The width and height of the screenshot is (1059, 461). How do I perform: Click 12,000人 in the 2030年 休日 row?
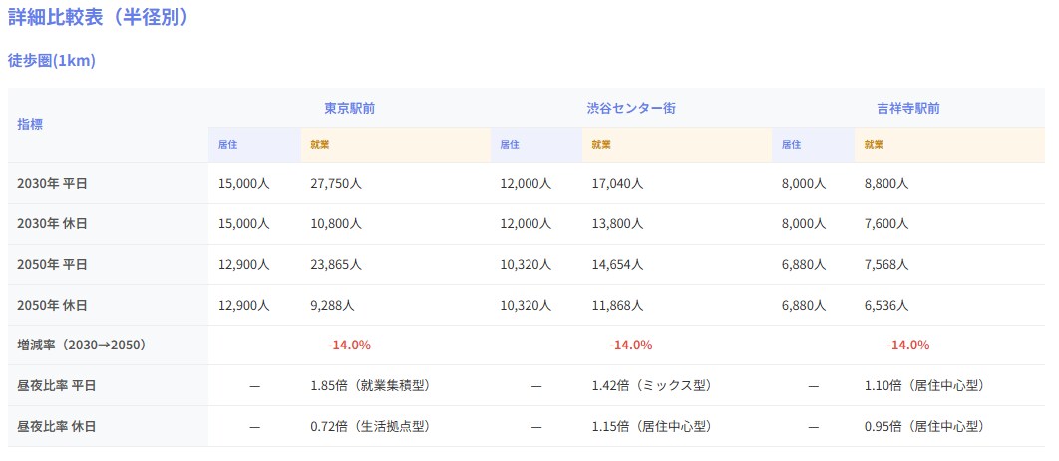click(x=526, y=224)
